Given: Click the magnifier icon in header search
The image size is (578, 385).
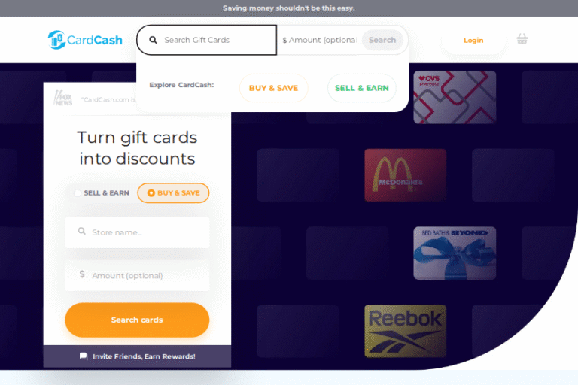Looking at the screenshot, I should (x=153, y=40).
